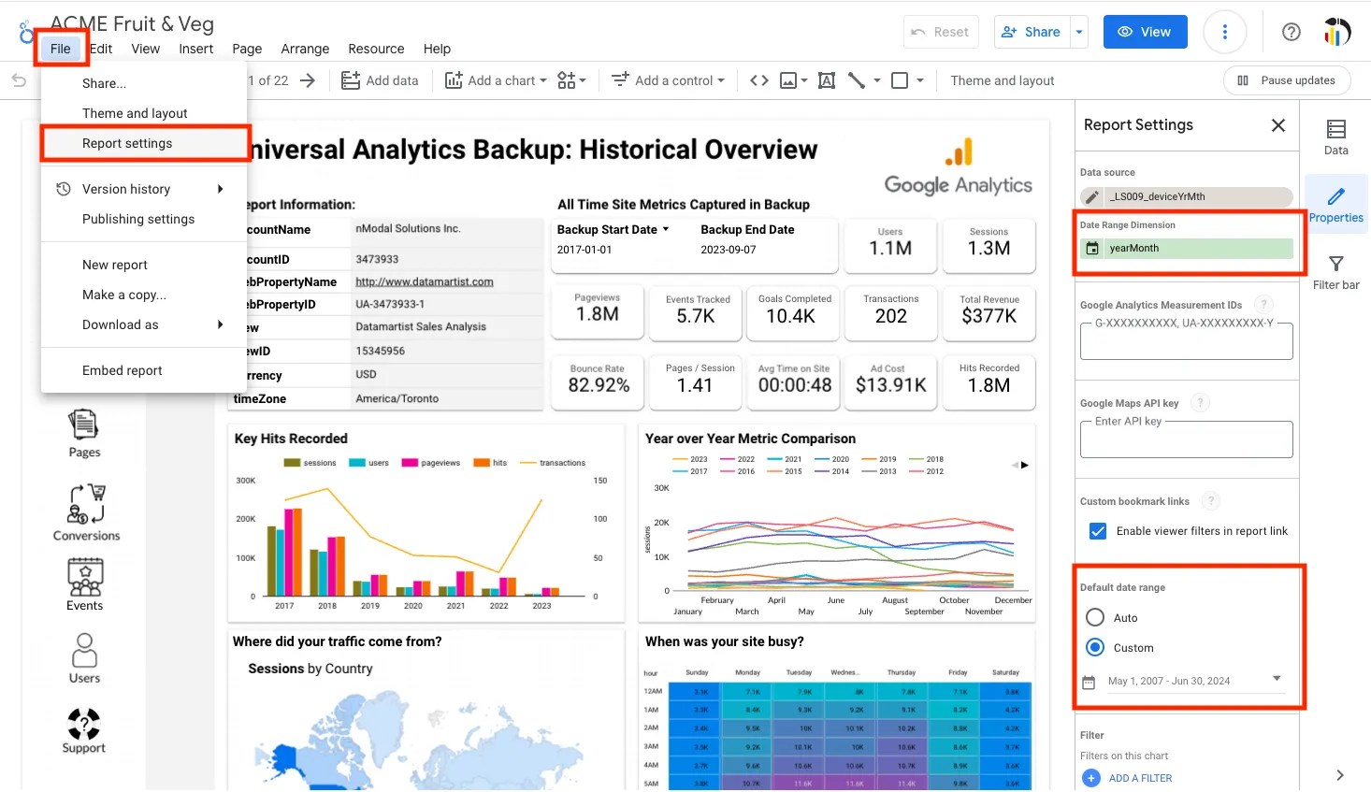Click ADD A FILTER at the panel bottom
Viewport: 1371px width, 792px height.
click(x=1140, y=777)
